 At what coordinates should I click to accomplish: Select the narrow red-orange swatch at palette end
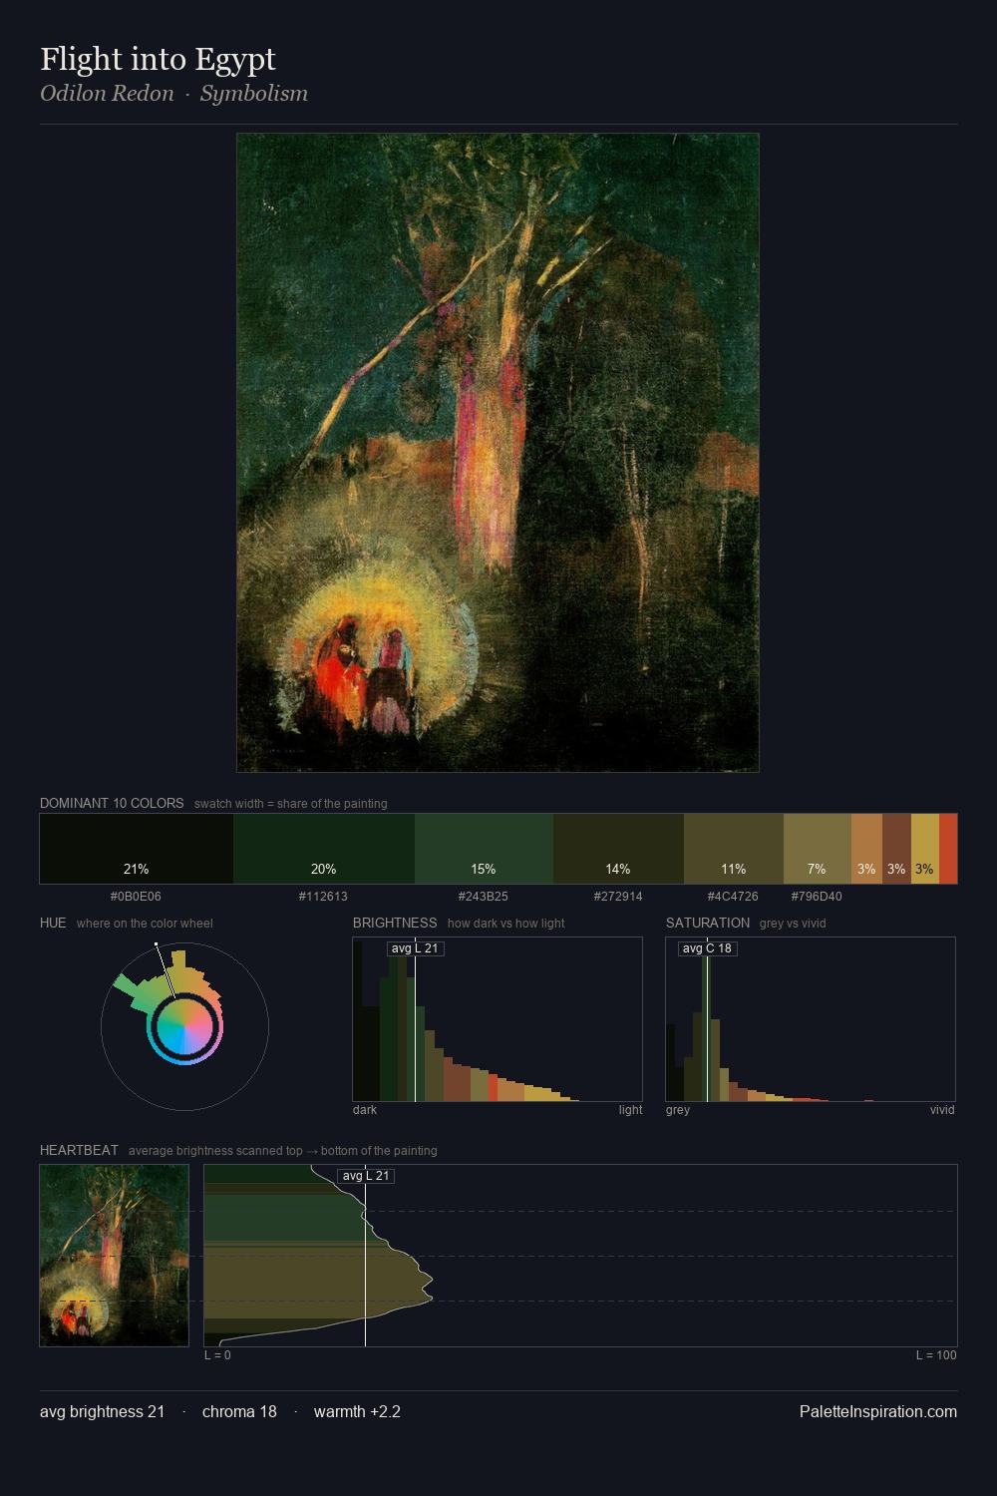click(948, 849)
